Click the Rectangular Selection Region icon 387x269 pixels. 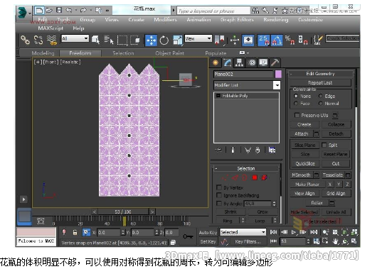click(x=122, y=40)
